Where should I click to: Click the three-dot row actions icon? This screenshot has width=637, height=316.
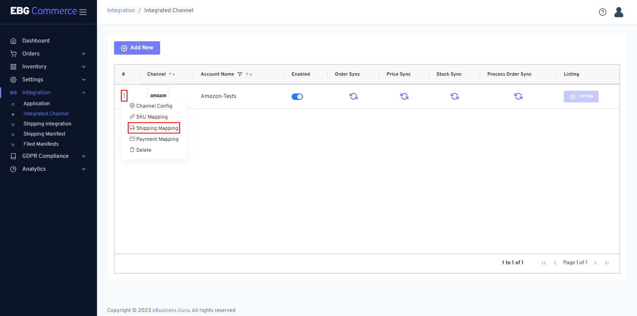point(124,96)
